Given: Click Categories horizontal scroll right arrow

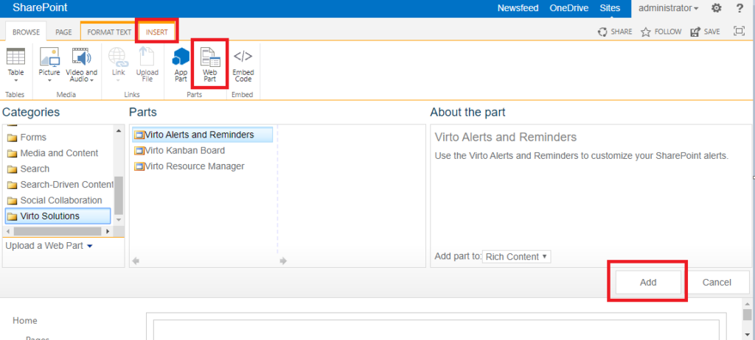Looking at the screenshot, I should [x=108, y=231].
